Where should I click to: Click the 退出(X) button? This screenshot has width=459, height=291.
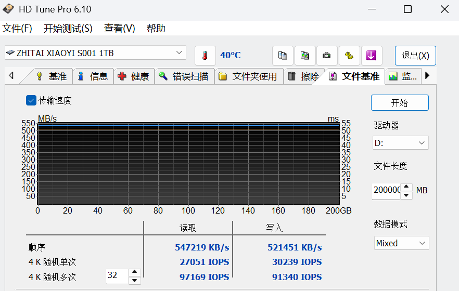(415, 56)
